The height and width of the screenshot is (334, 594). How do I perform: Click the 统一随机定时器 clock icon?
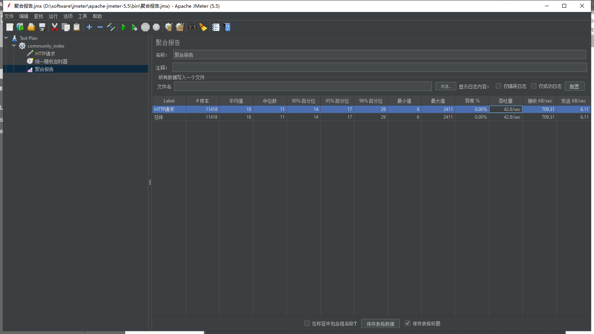coord(30,61)
